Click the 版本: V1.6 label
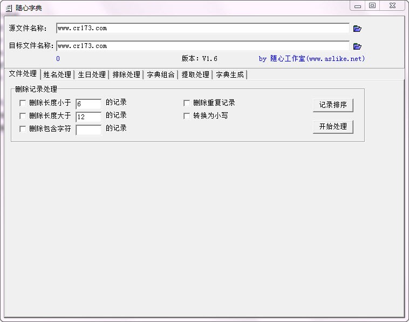This screenshot has height=322, width=409. pos(200,59)
